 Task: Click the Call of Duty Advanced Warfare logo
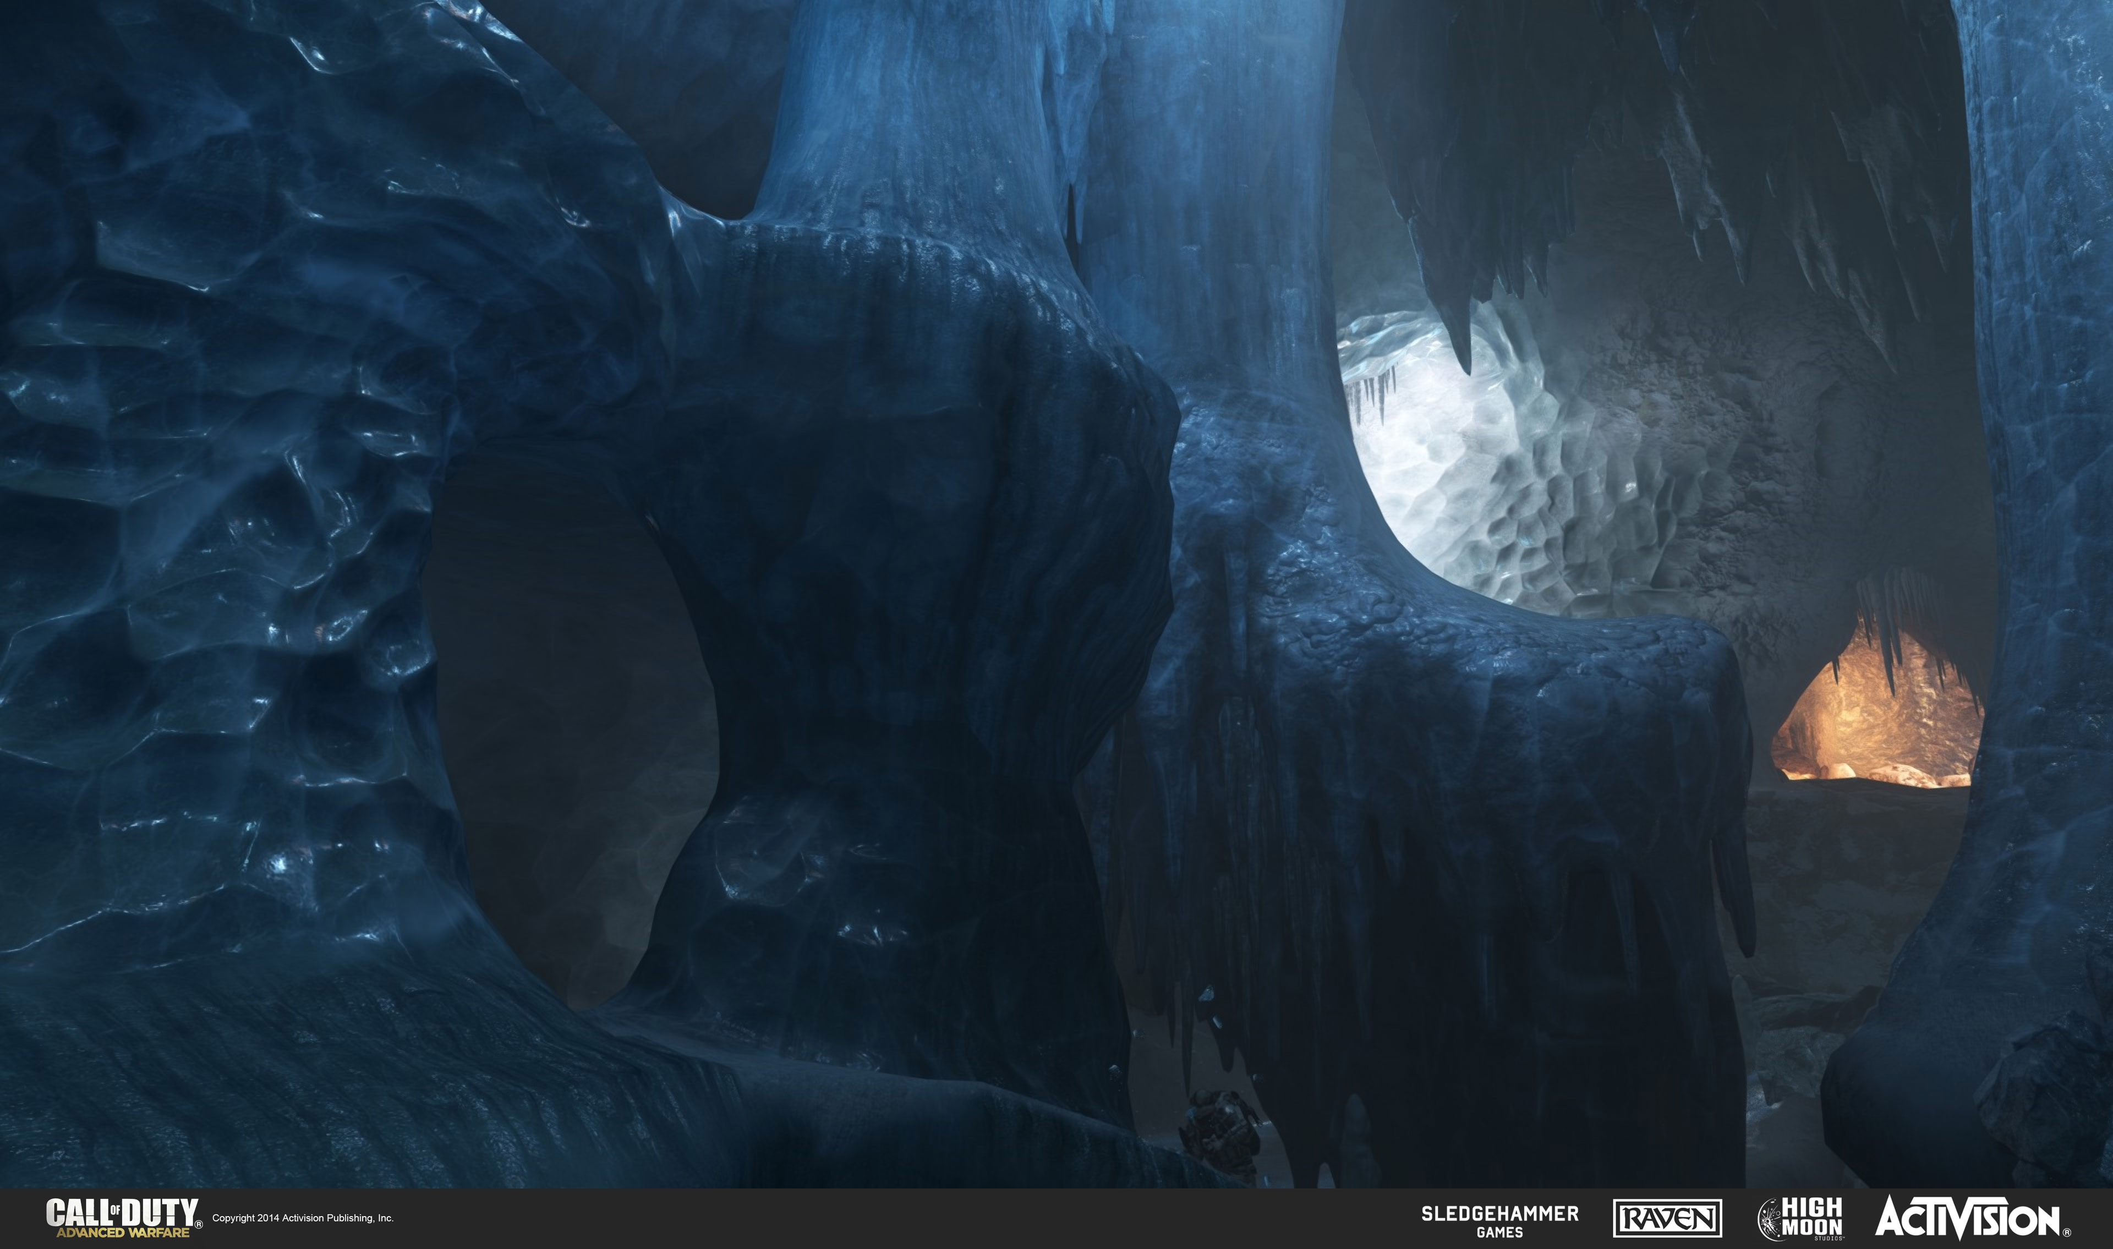[124, 1218]
